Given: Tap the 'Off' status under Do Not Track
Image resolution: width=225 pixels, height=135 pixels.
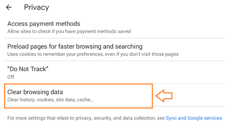Looking at the screenshot, I should [x=11, y=77].
